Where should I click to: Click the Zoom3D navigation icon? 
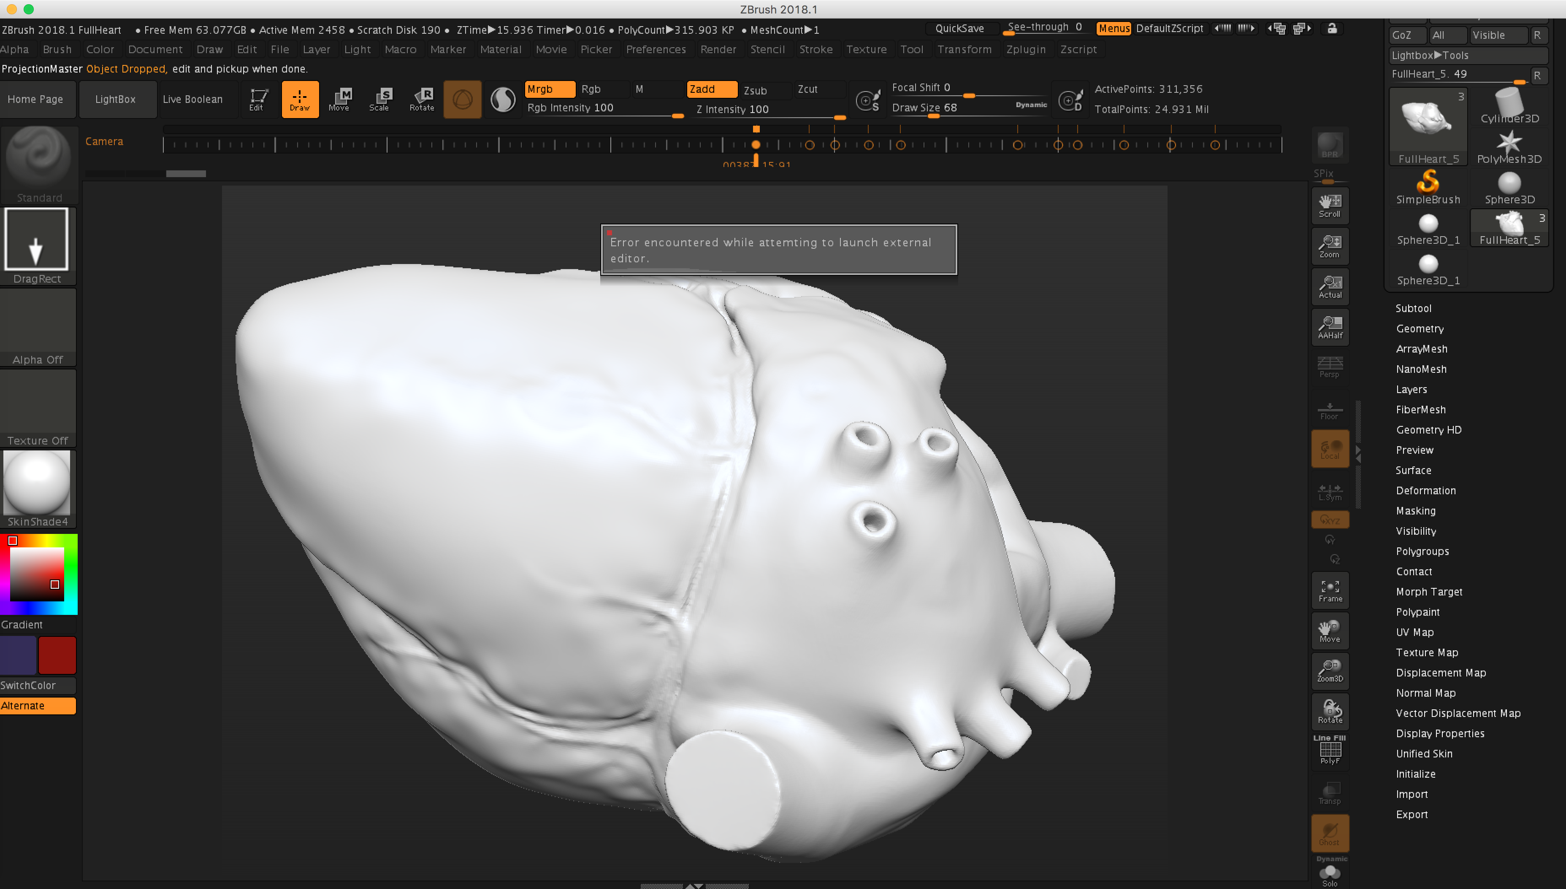(x=1330, y=671)
